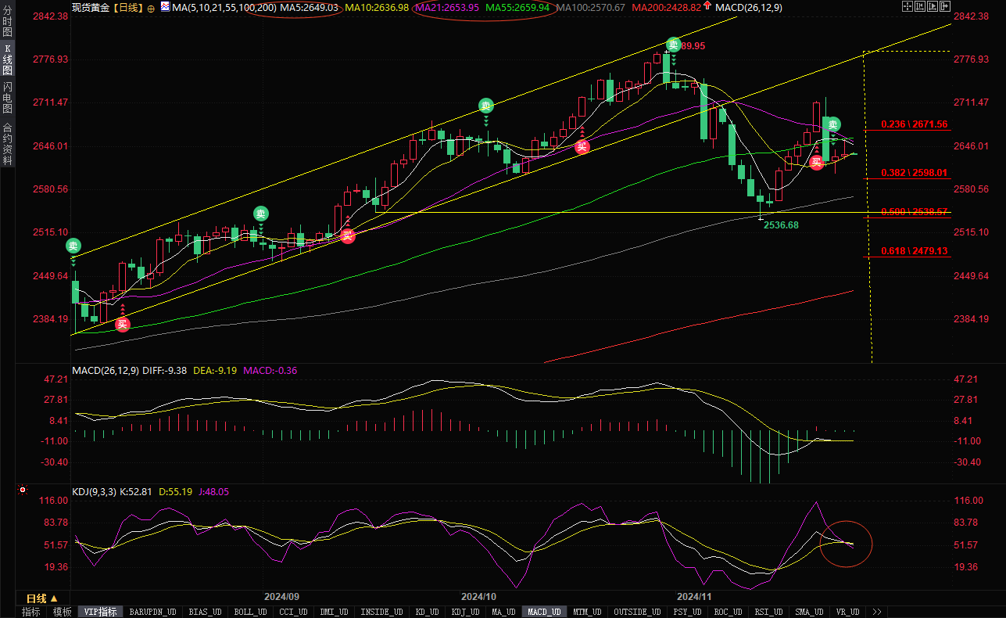Select the BOLL_UD indicator tab
The width and height of the screenshot is (1006, 618).
point(249,612)
